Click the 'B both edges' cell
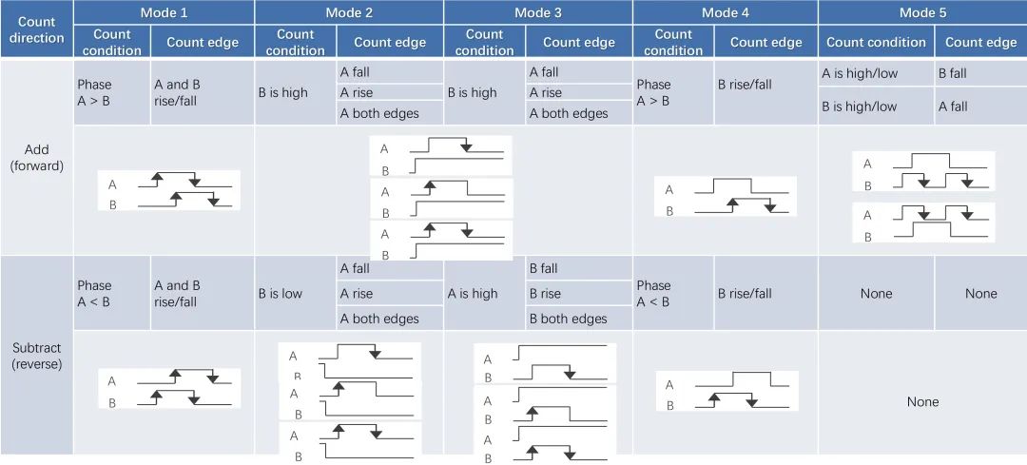The image size is (1027, 465). click(579, 319)
